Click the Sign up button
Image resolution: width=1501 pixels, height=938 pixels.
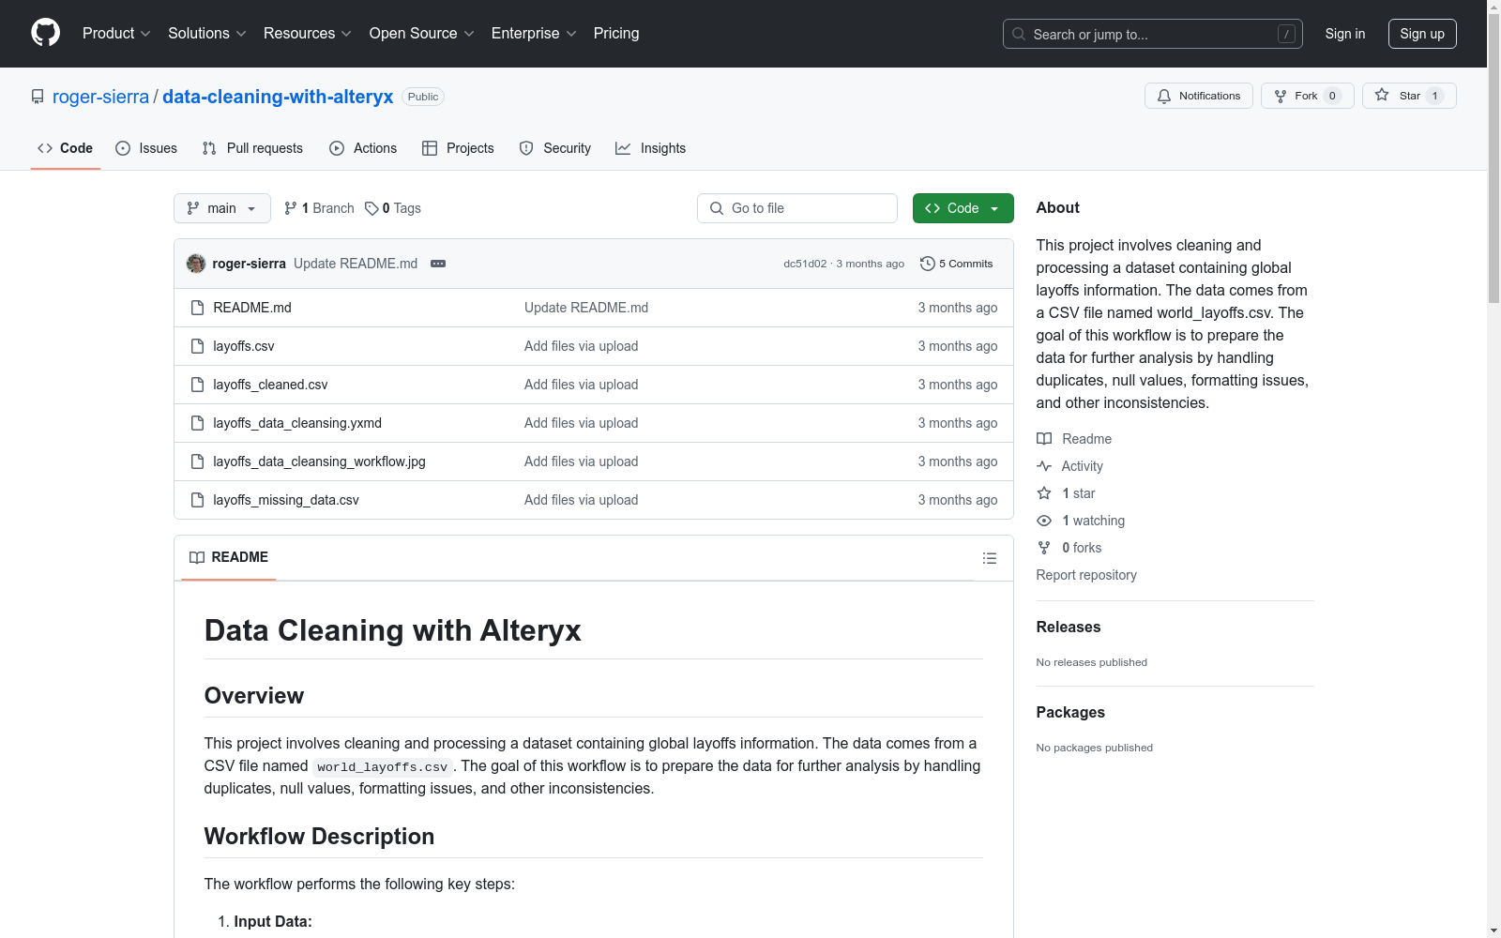(x=1422, y=34)
